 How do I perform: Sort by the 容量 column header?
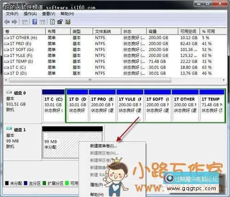162,31
